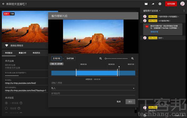Click the red live badge on preview
The image size is (187, 118).
click(7, 14)
